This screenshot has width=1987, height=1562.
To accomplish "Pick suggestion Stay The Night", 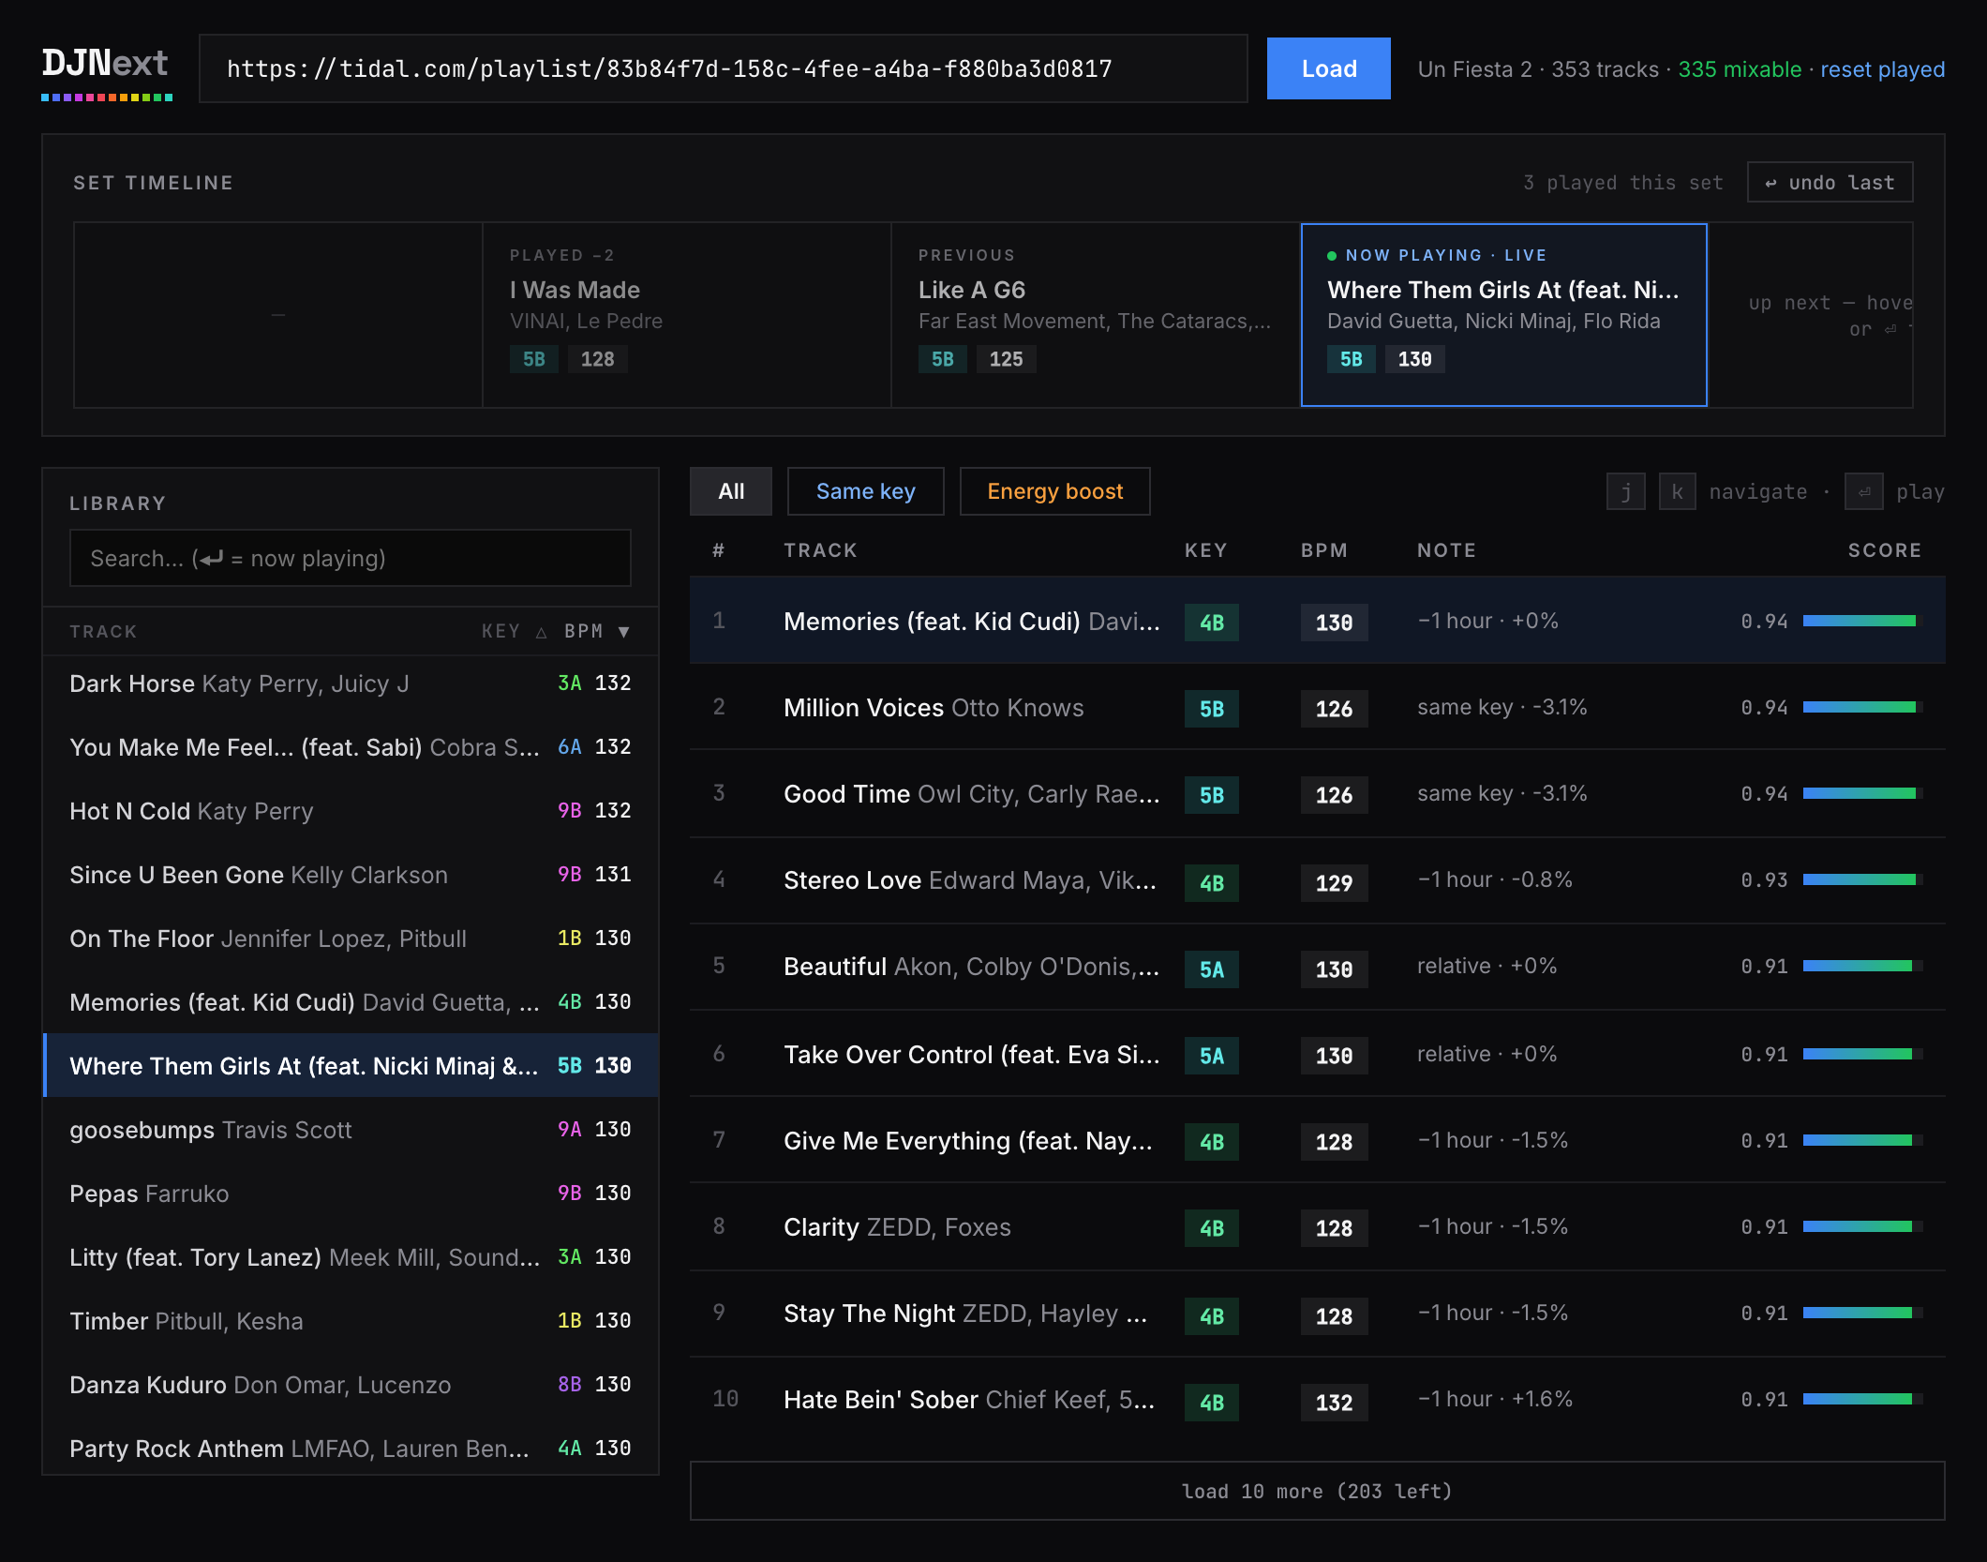I will point(1317,1314).
